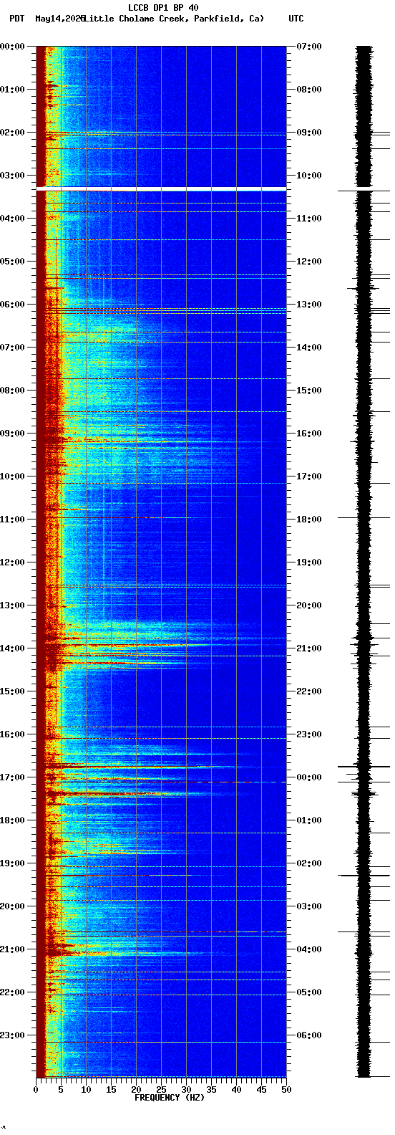Image resolution: width=395 pixels, height=1135 pixels.
Task: Click the 16:00 UTC label on right axis
Action: [x=309, y=434]
